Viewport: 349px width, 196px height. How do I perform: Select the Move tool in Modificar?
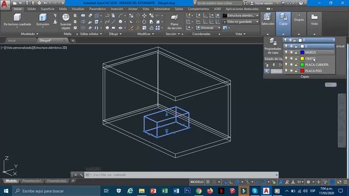pyautogui.click(x=144, y=16)
